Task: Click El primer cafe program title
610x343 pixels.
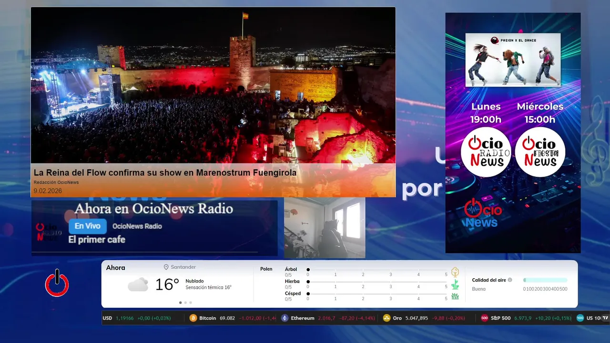Action: click(97, 240)
